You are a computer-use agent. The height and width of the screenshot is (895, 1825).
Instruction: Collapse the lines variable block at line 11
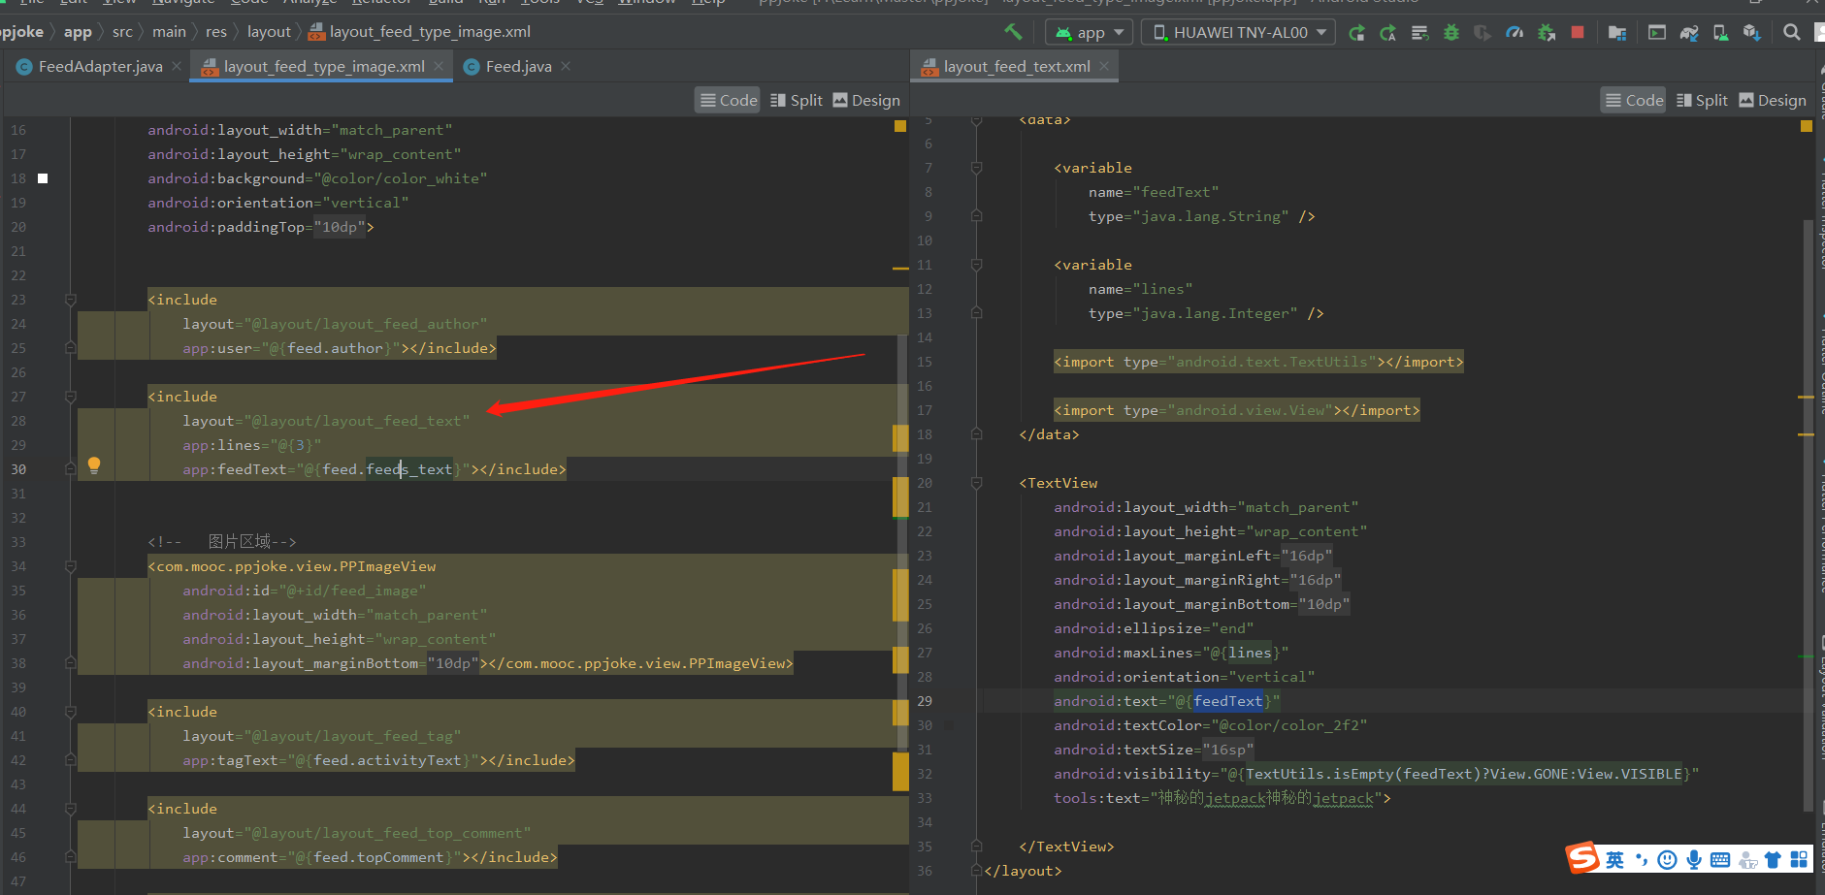tap(977, 265)
